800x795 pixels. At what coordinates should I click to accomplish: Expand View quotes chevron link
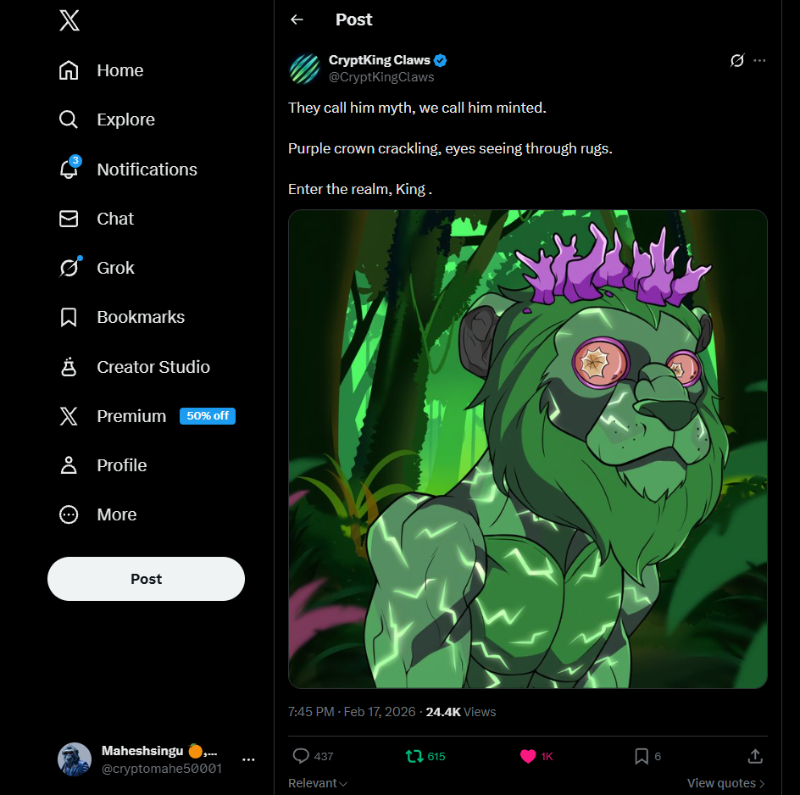click(x=725, y=783)
